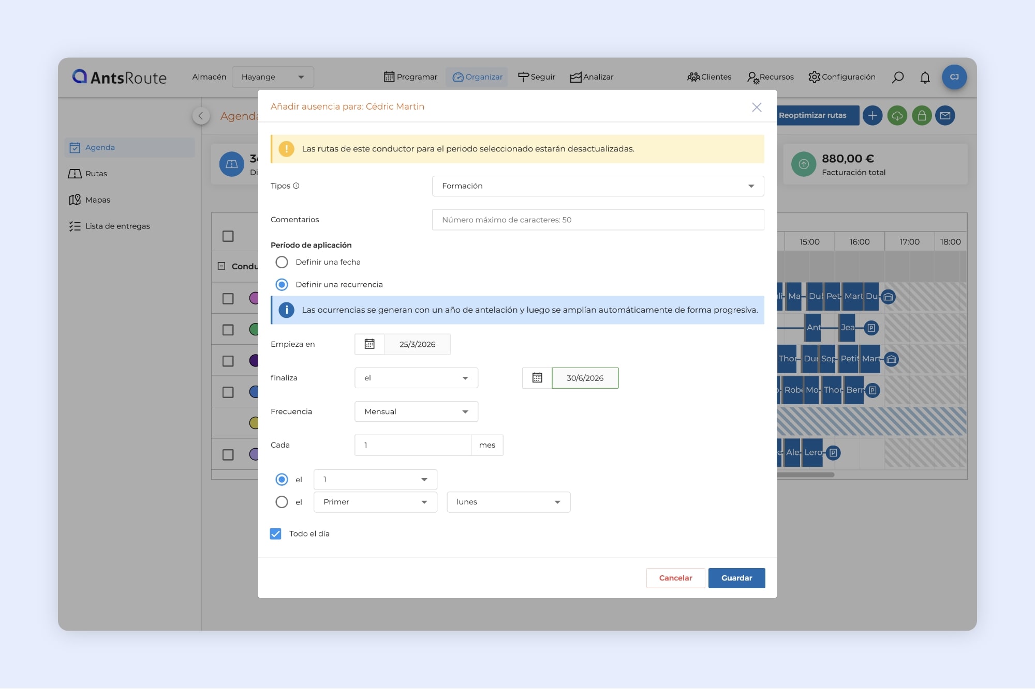
Task: Open the end date calendar icon
Action: coord(537,378)
